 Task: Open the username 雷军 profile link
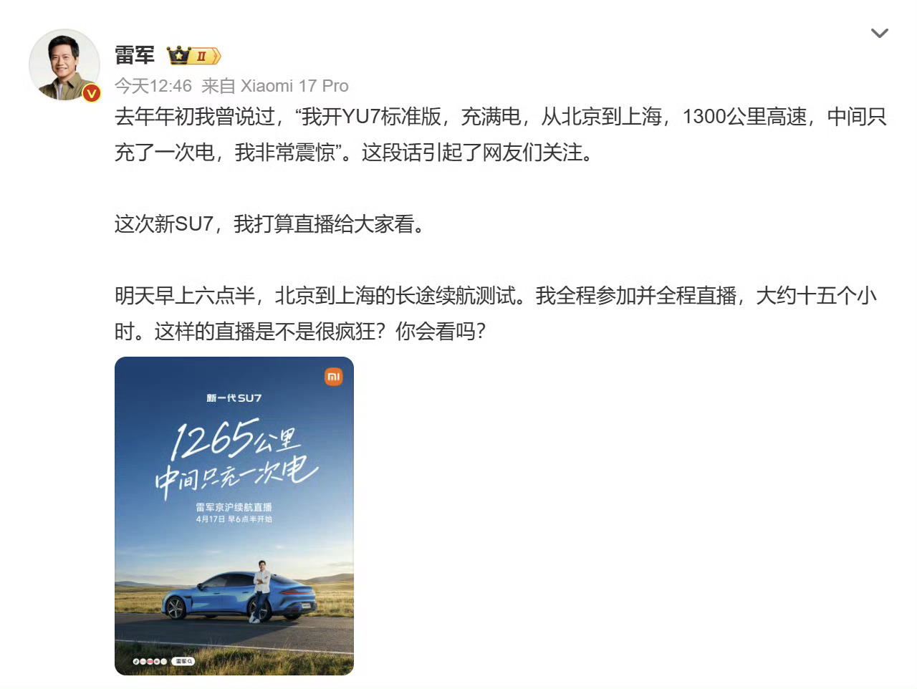pyautogui.click(x=135, y=55)
